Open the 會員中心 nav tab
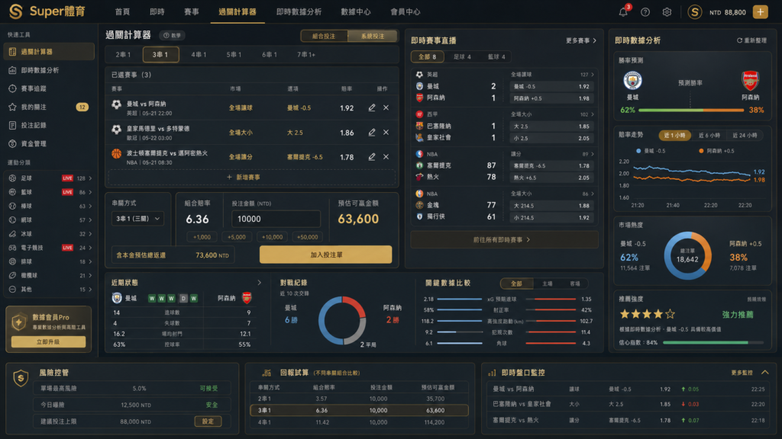 pos(406,12)
